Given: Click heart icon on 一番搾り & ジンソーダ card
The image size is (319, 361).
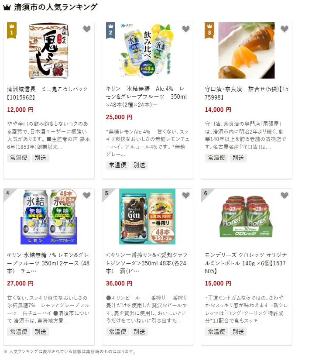Looking at the screenshot, I should (186, 195).
